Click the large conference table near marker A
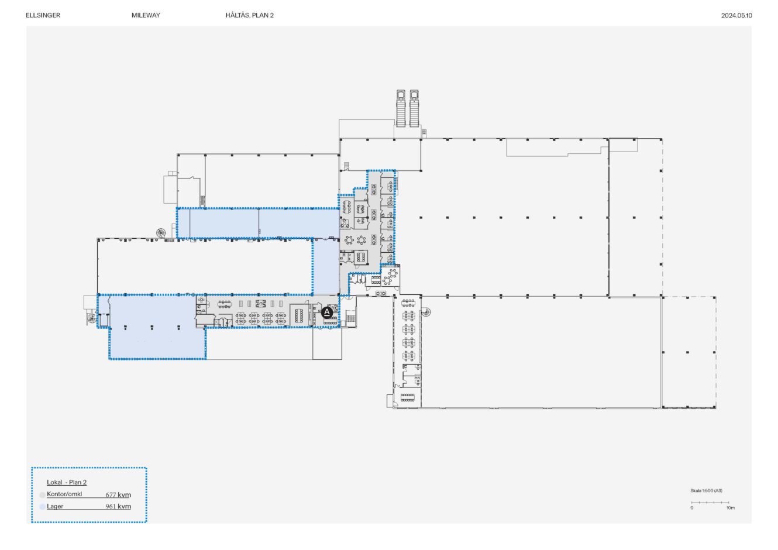This screenshot has width=778, height=550. pos(300,315)
